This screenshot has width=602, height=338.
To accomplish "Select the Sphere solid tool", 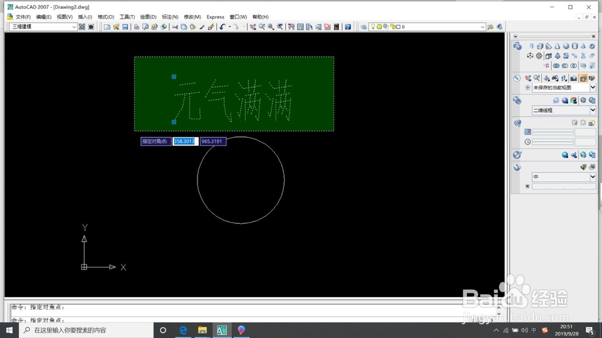I will pyautogui.click(x=566, y=46).
